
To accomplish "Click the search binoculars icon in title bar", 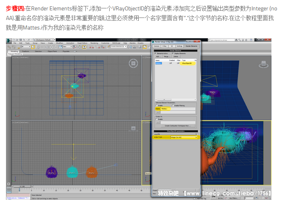I will [x=236, y=40].
